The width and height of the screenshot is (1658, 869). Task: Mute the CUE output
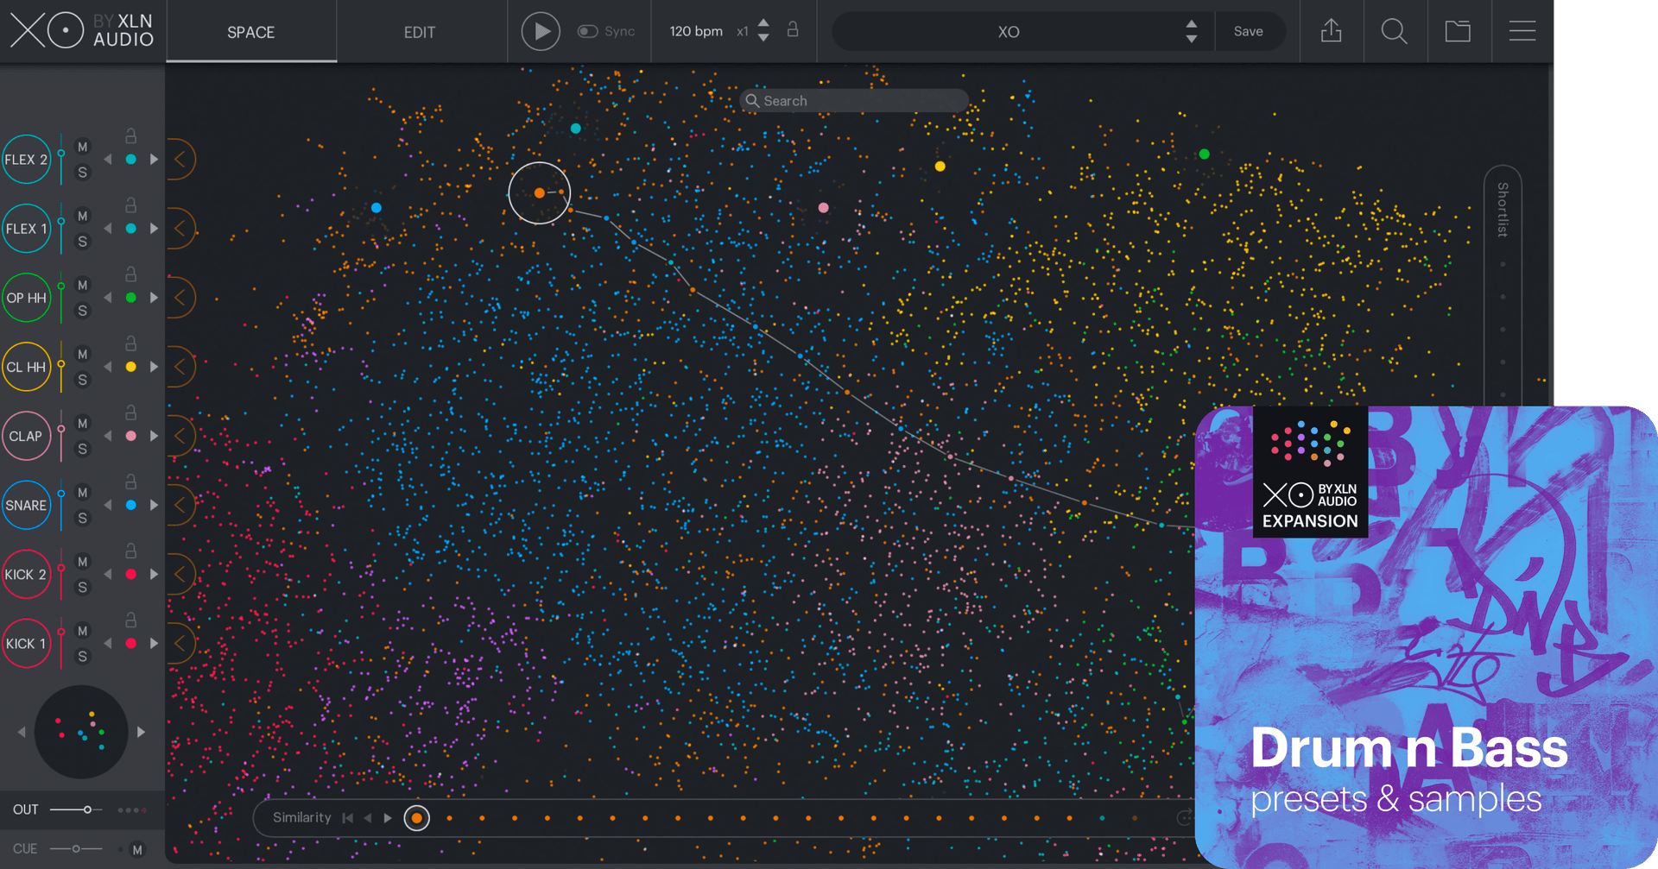tap(137, 850)
